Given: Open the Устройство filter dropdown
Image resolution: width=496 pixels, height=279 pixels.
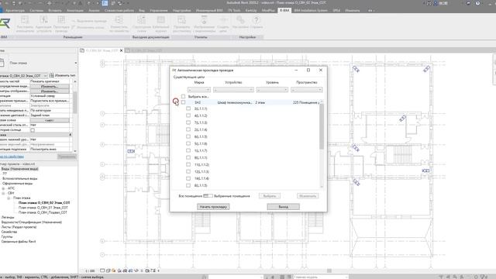Looking at the screenshot, I should coord(233,90).
